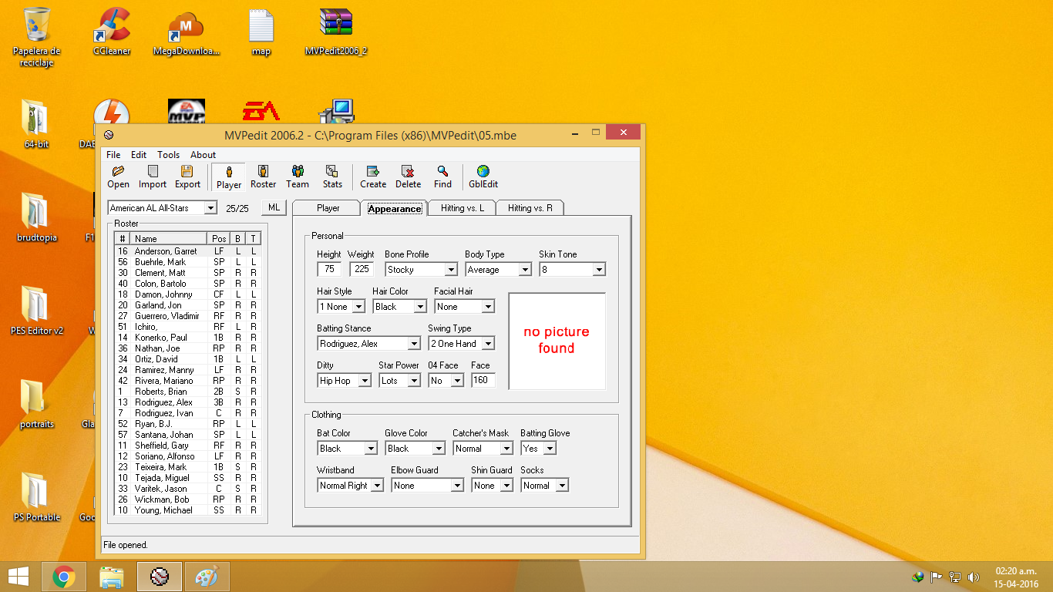Open the PS Portable desktop folder
The height and width of the screenshot is (592, 1053).
36,497
